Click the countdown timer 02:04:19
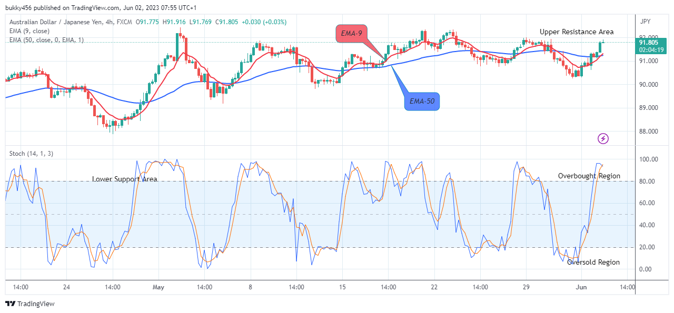The width and height of the screenshot is (674, 313). tap(651, 50)
